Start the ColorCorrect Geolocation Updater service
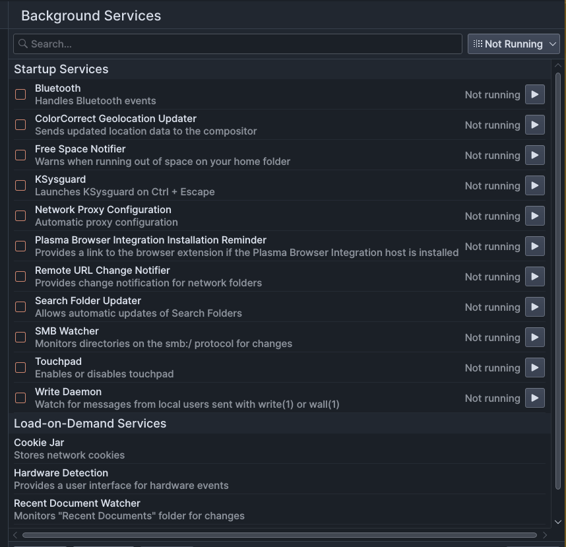The image size is (566, 547). coord(534,125)
